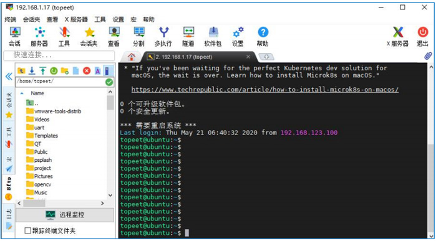Screen dimensions: 436x241
Task: Open the 会话夹 menu
Action: (31, 19)
